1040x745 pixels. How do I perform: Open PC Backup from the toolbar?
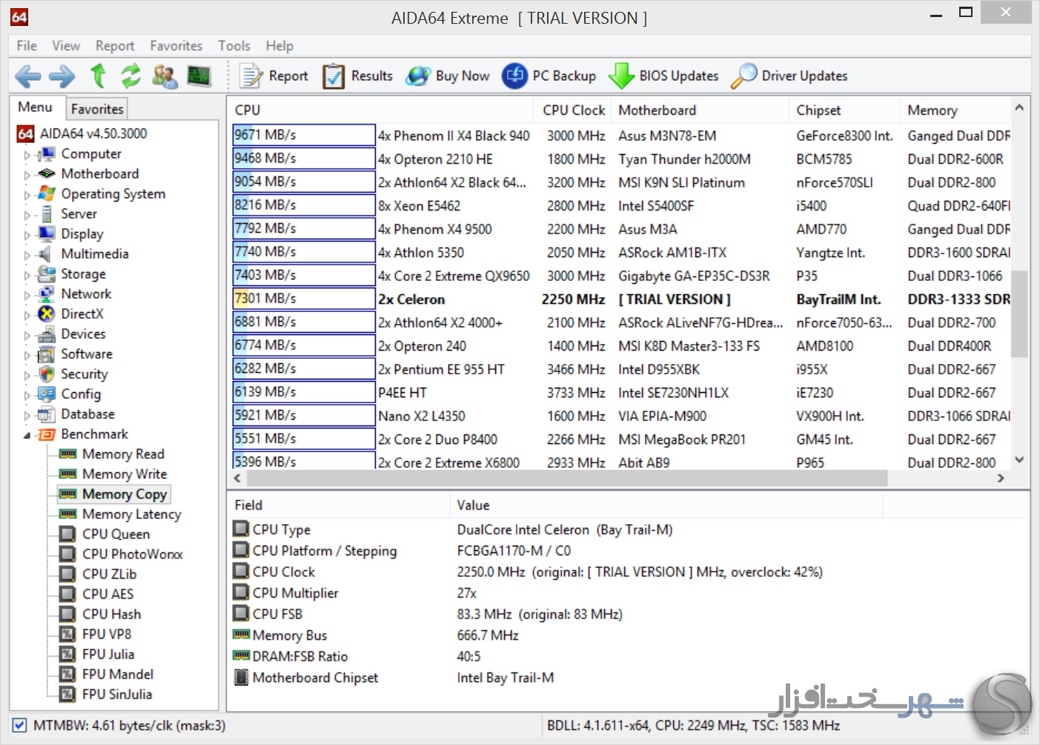point(549,76)
